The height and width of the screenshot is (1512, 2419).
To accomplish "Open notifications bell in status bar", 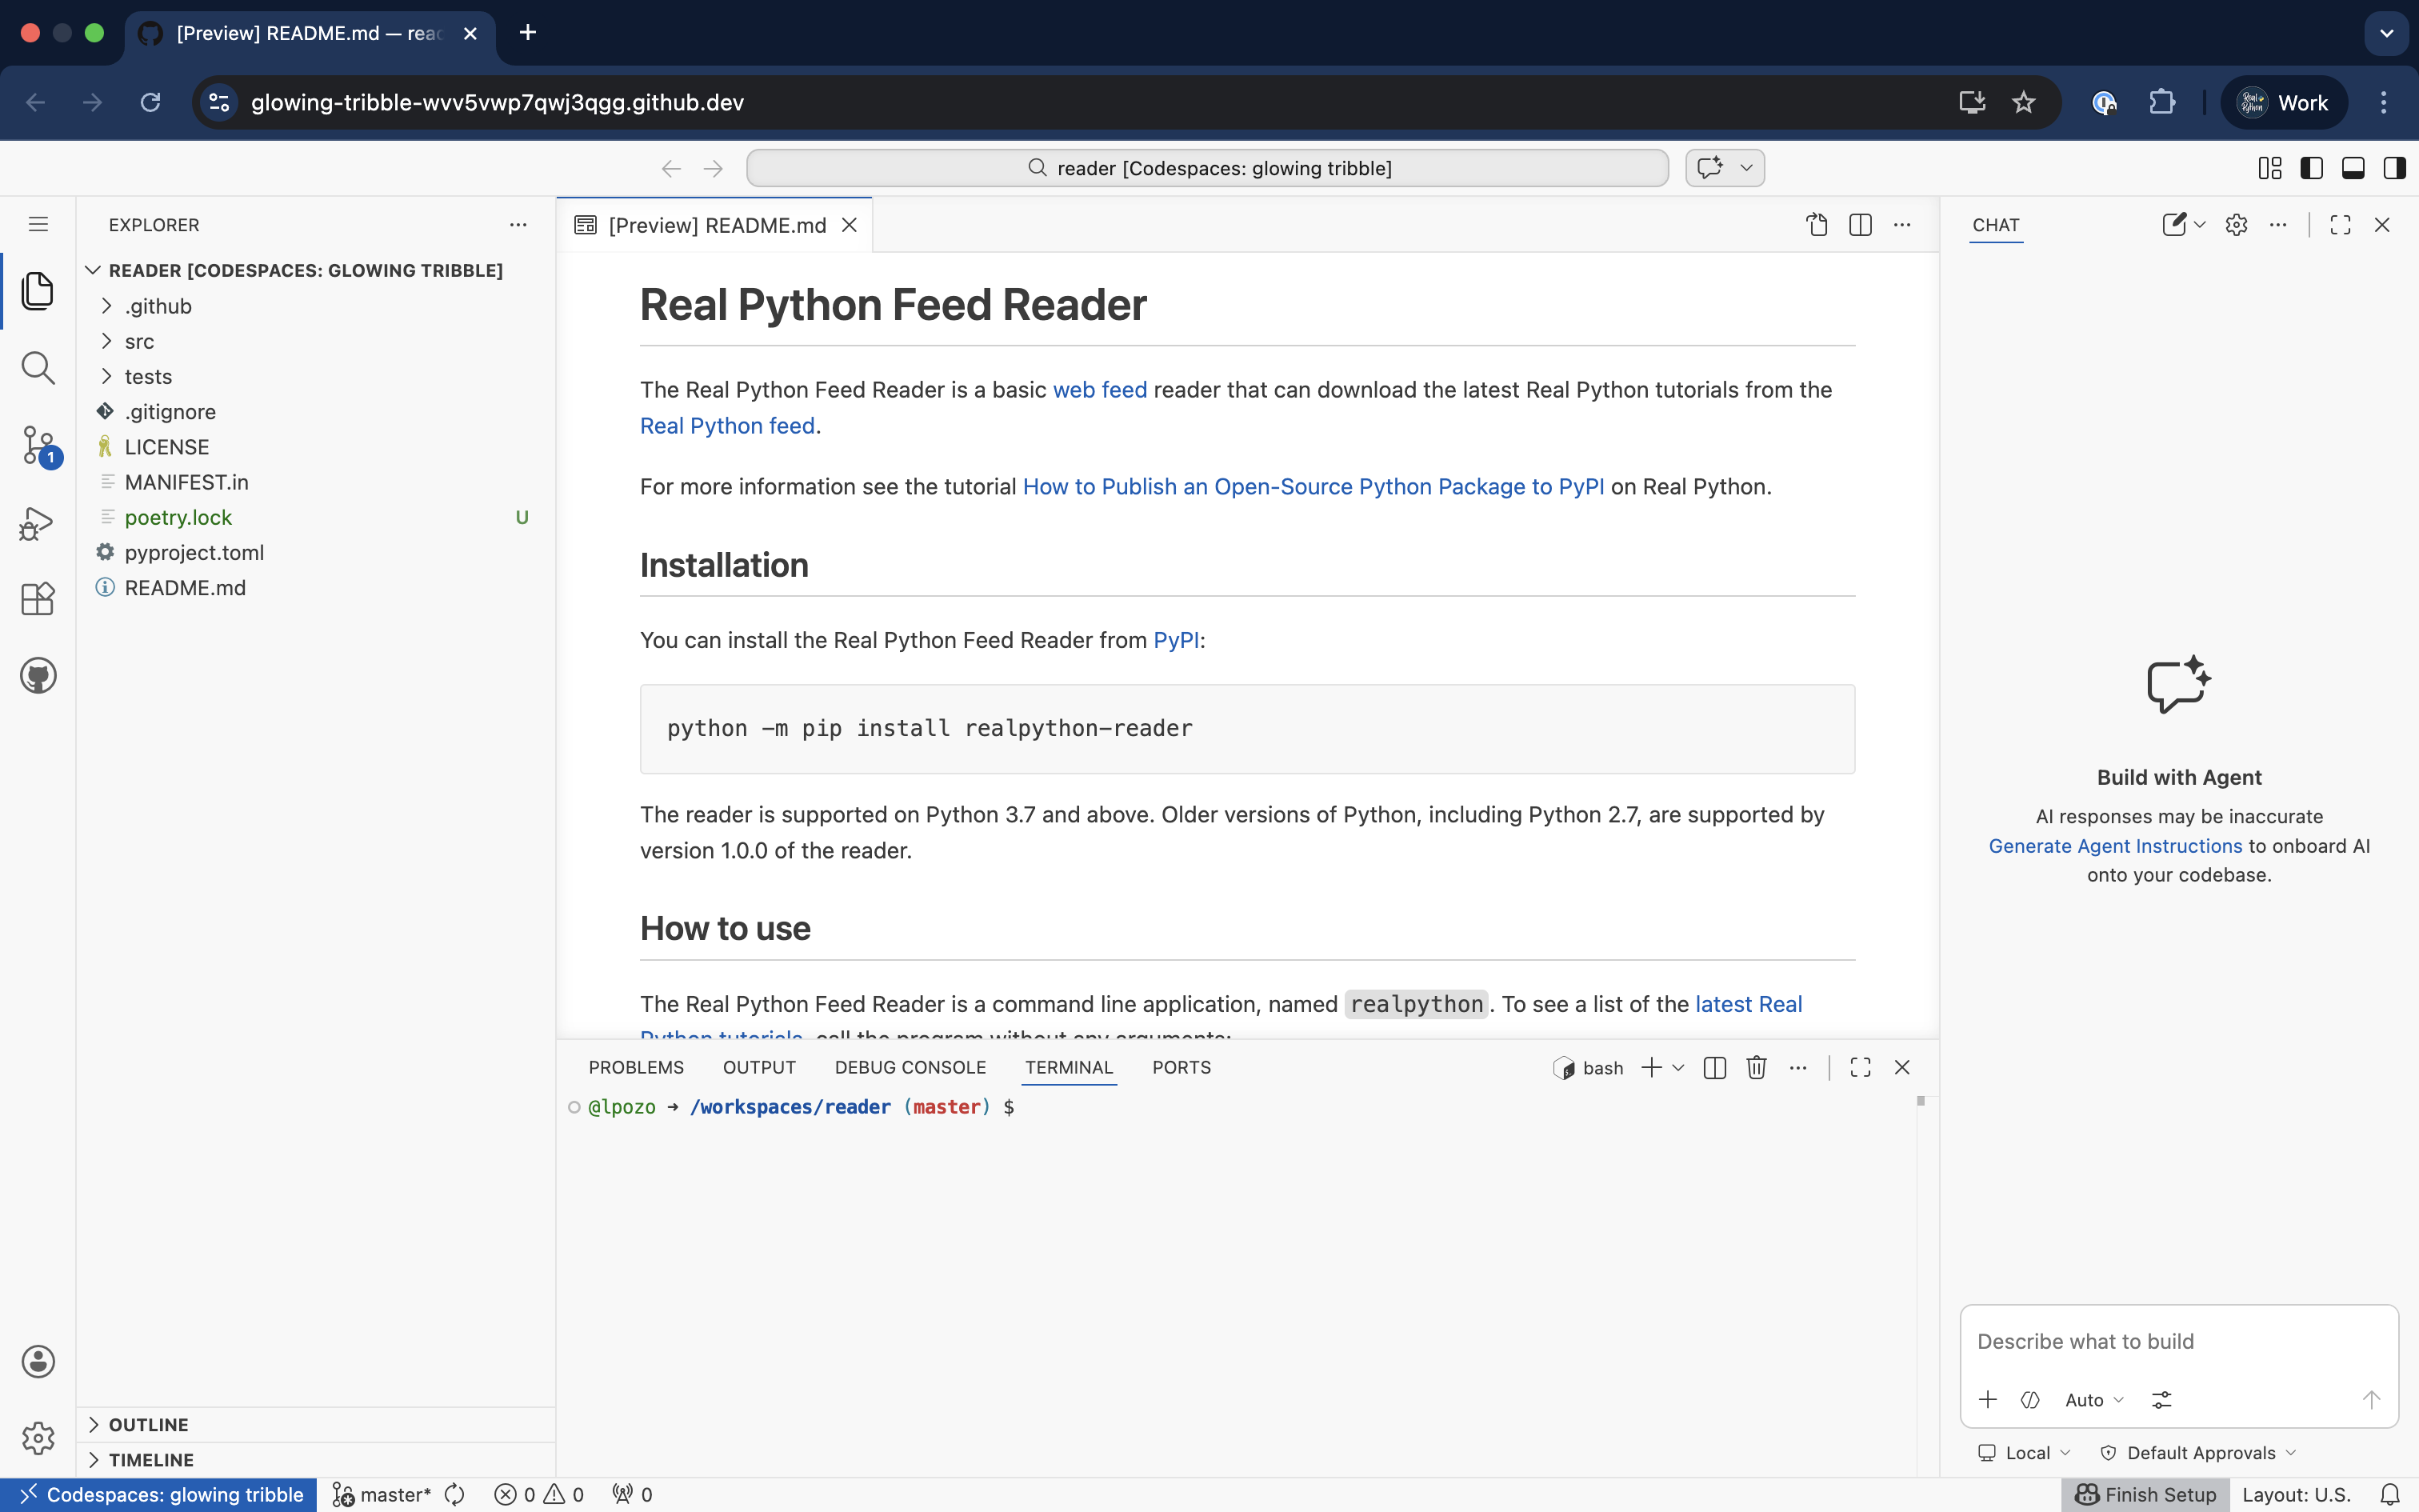I will click(2390, 1494).
